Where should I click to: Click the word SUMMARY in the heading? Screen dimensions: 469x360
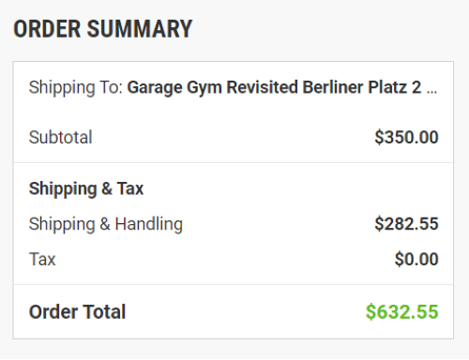pyautogui.click(x=140, y=29)
